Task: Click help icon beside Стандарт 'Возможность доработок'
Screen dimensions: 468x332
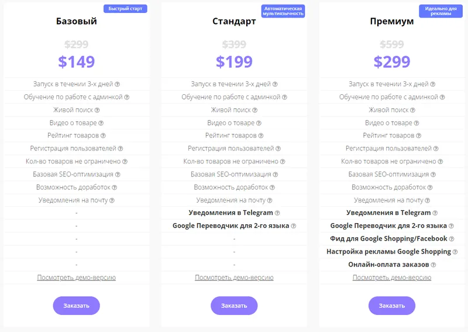Action: pos(272,188)
